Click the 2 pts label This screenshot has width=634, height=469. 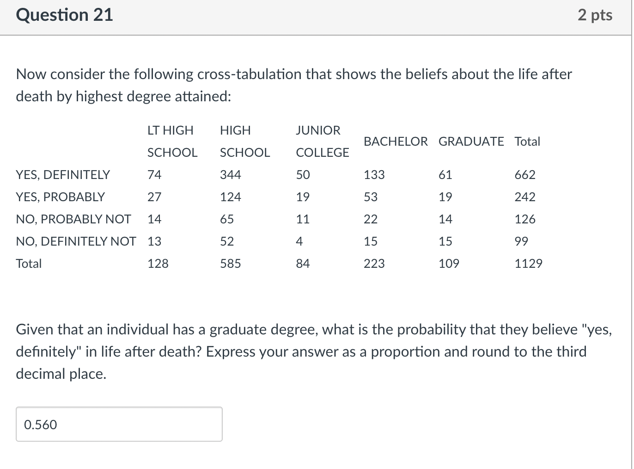(x=595, y=15)
